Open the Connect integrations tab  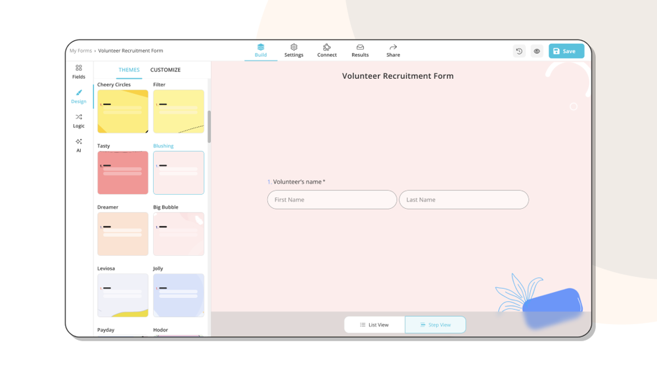(x=327, y=51)
